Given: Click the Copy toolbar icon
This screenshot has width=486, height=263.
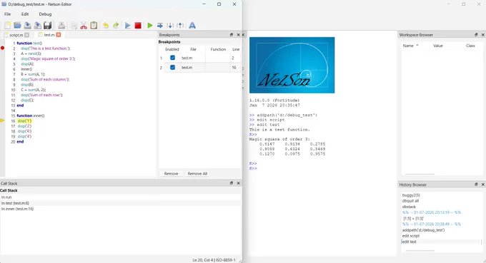Looking at the screenshot, I should coord(74,26).
